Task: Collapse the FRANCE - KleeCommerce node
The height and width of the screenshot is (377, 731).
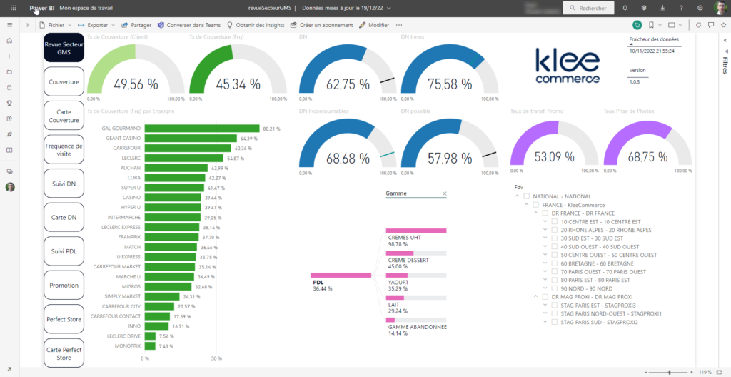Action: click(526, 205)
